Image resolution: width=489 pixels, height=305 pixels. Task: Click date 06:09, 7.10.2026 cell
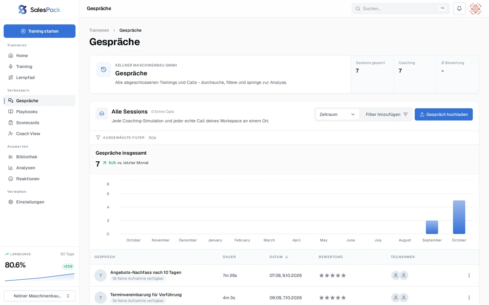[x=285, y=298]
